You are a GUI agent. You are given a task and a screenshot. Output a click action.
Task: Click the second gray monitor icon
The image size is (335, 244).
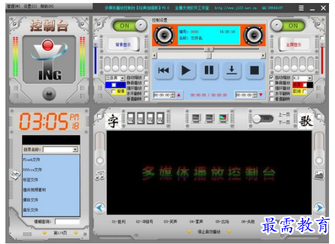(x=209, y=118)
